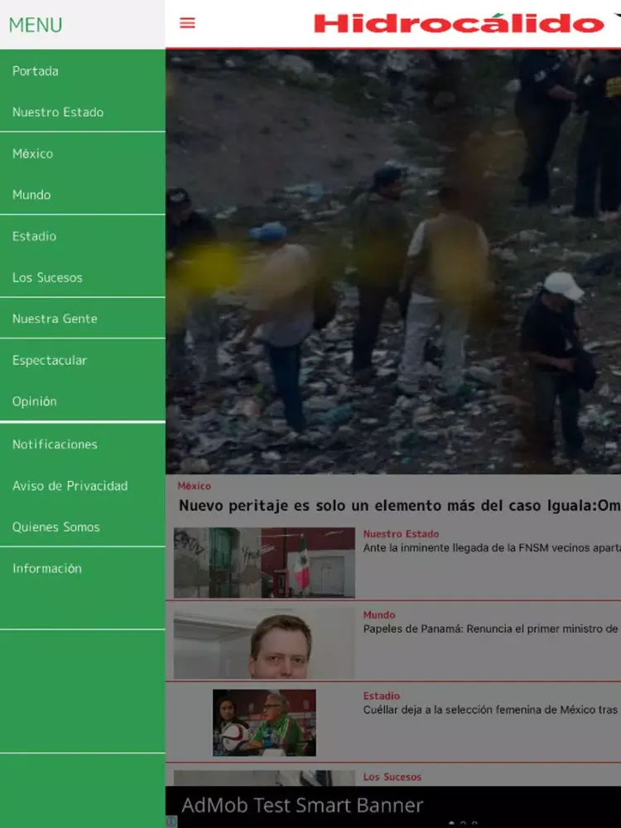
Task: Tap the Mexican flag building thumbnail
Action: (265, 562)
